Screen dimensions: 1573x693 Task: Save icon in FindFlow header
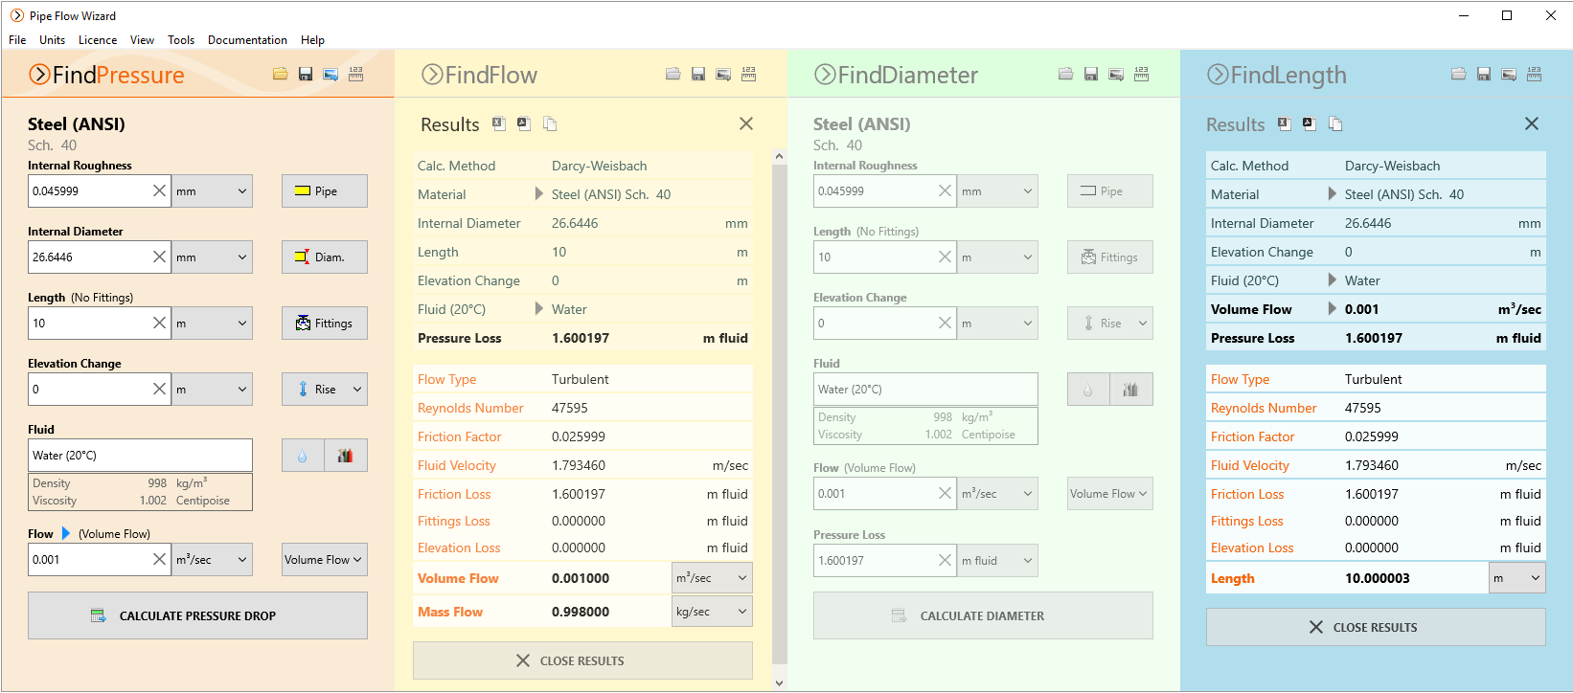[698, 74]
